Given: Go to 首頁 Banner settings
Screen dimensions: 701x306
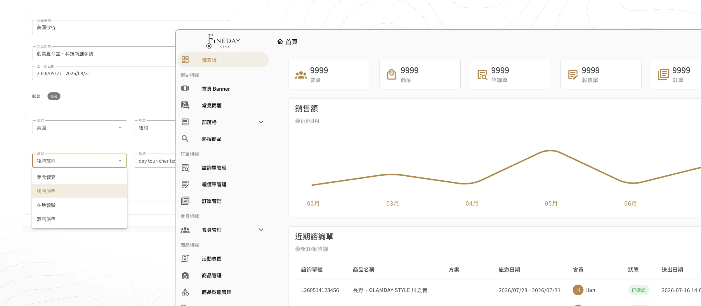Looking at the screenshot, I should [223, 89].
